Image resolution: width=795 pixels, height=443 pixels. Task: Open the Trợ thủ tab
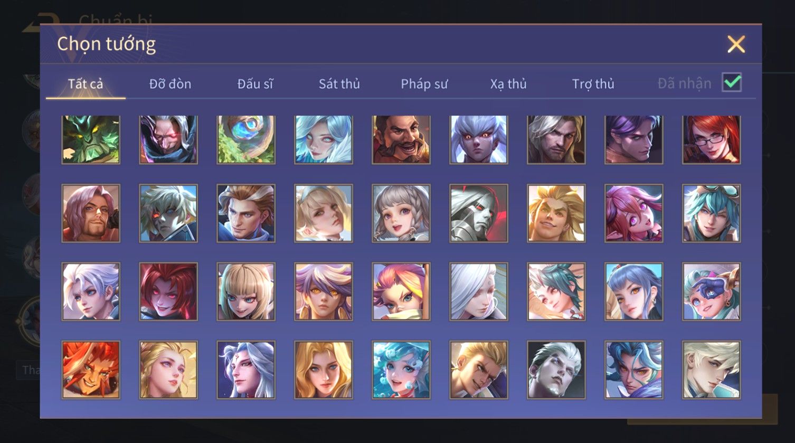[x=593, y=83]
